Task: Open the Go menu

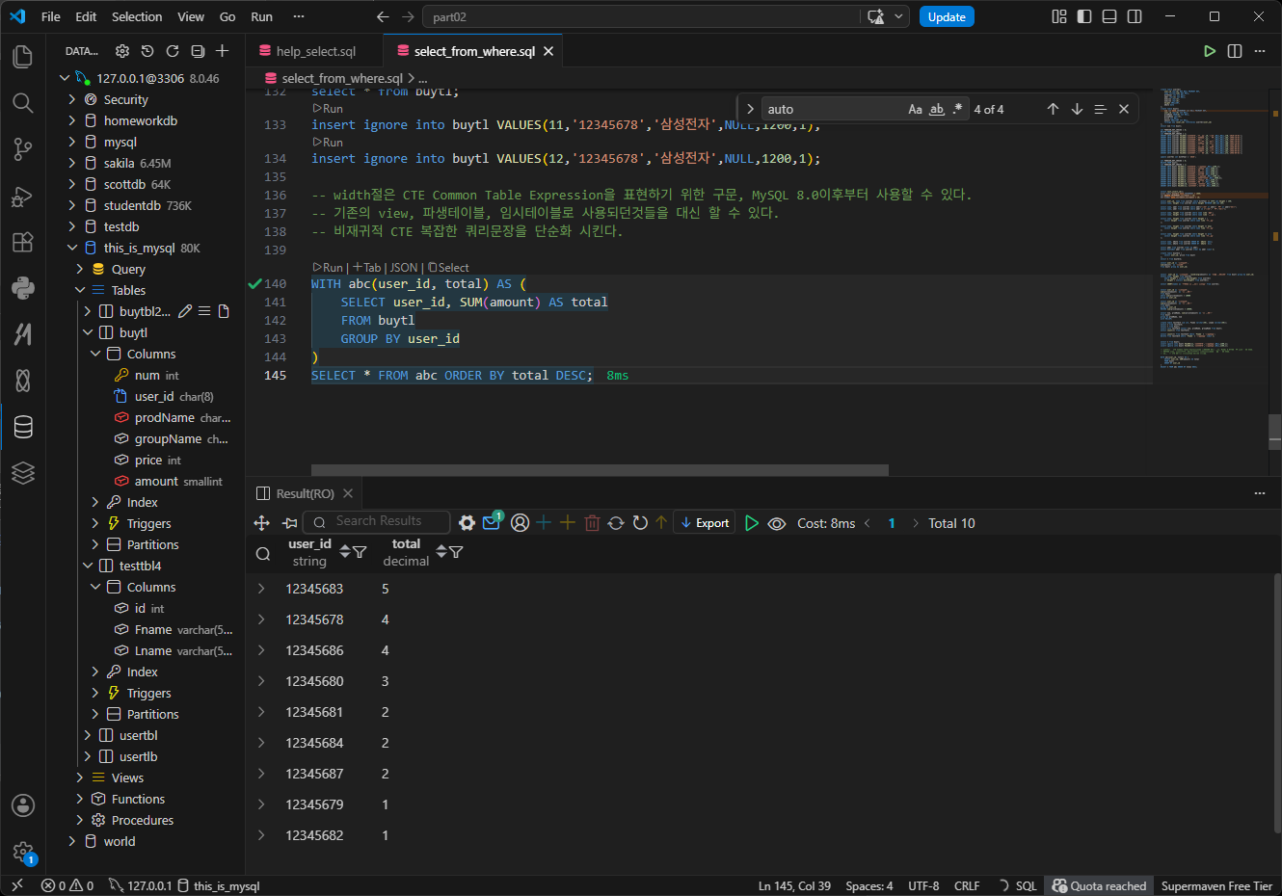Action: pyautogui.click(x=227, y=16)
